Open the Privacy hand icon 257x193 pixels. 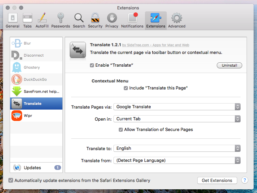tap(112, 18)
